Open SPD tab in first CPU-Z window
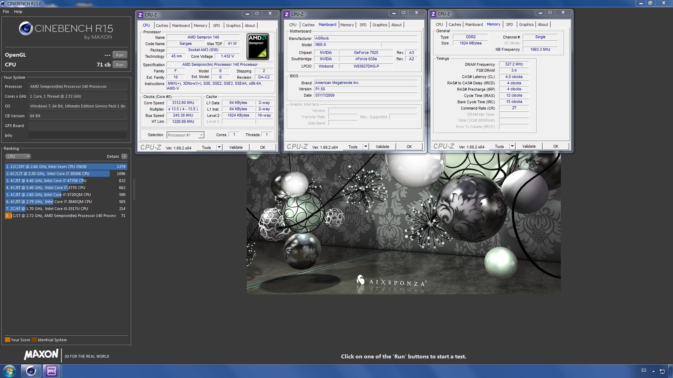The image size is (673, 378). (x=217, y=26)
